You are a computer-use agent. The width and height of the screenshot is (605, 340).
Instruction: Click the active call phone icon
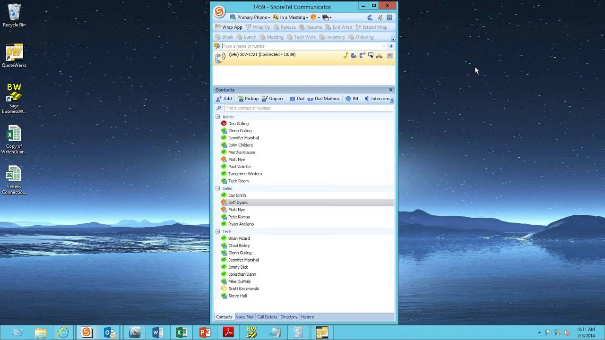point(220,58)
